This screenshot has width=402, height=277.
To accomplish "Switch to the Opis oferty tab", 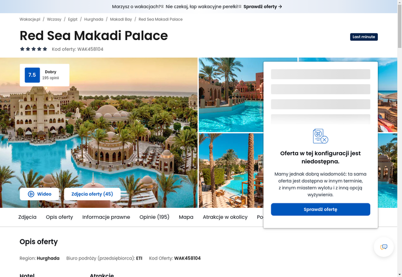I will [59, 217].
